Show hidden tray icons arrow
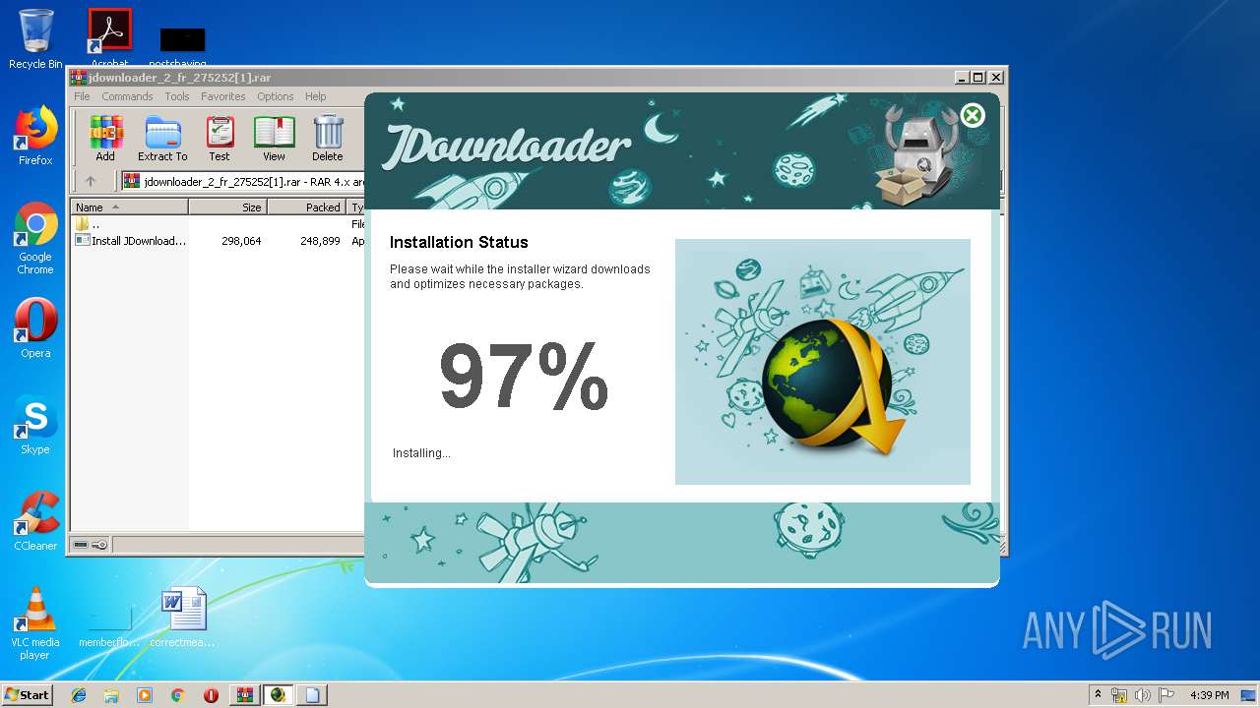Screen dimensions: 1260x708 (x=1098, y=695)
